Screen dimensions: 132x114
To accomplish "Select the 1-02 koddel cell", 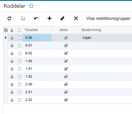I will (x=37, y=77).
